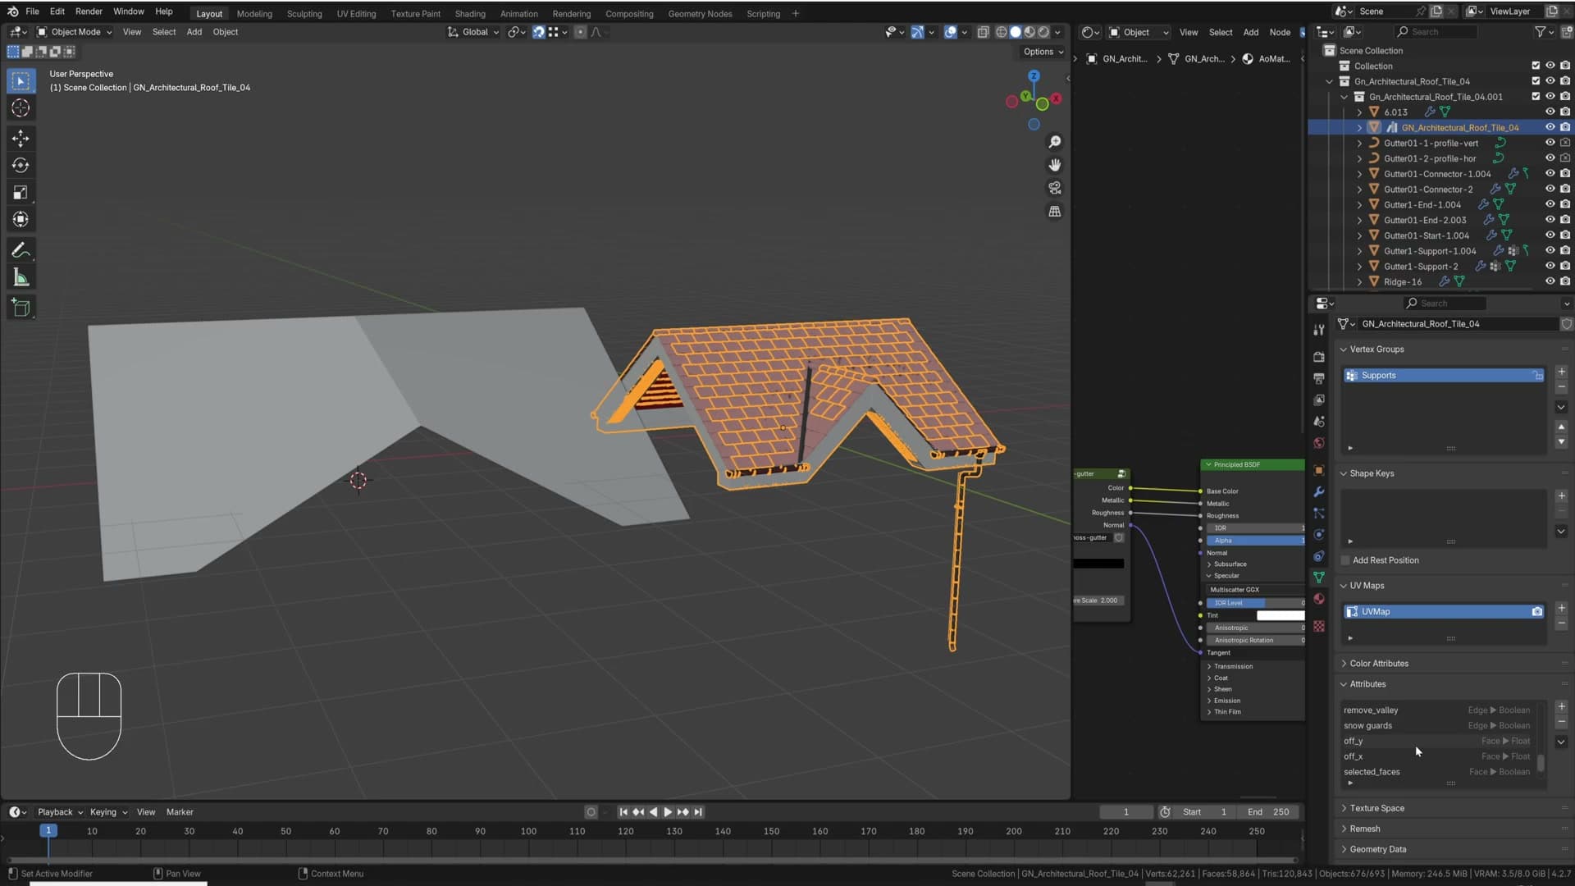Click the End frame field in timeline
This screenshot has width=1575, height=886.
[1268, 812]
